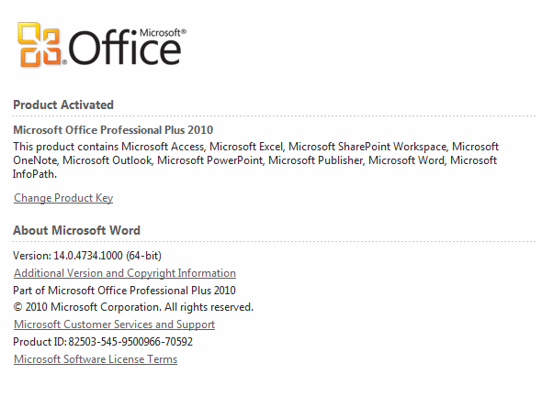Viewport: 553px width, 396px height.
Task: Click the small Microsoft text above Office
Action: [x=163, y=33]
